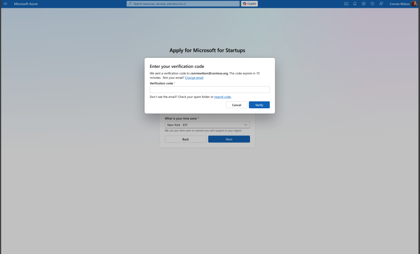The image size is (420, 254).
Task: Click the 'Apply for Microsoft for Startups' title
Action: click(207, 50)
